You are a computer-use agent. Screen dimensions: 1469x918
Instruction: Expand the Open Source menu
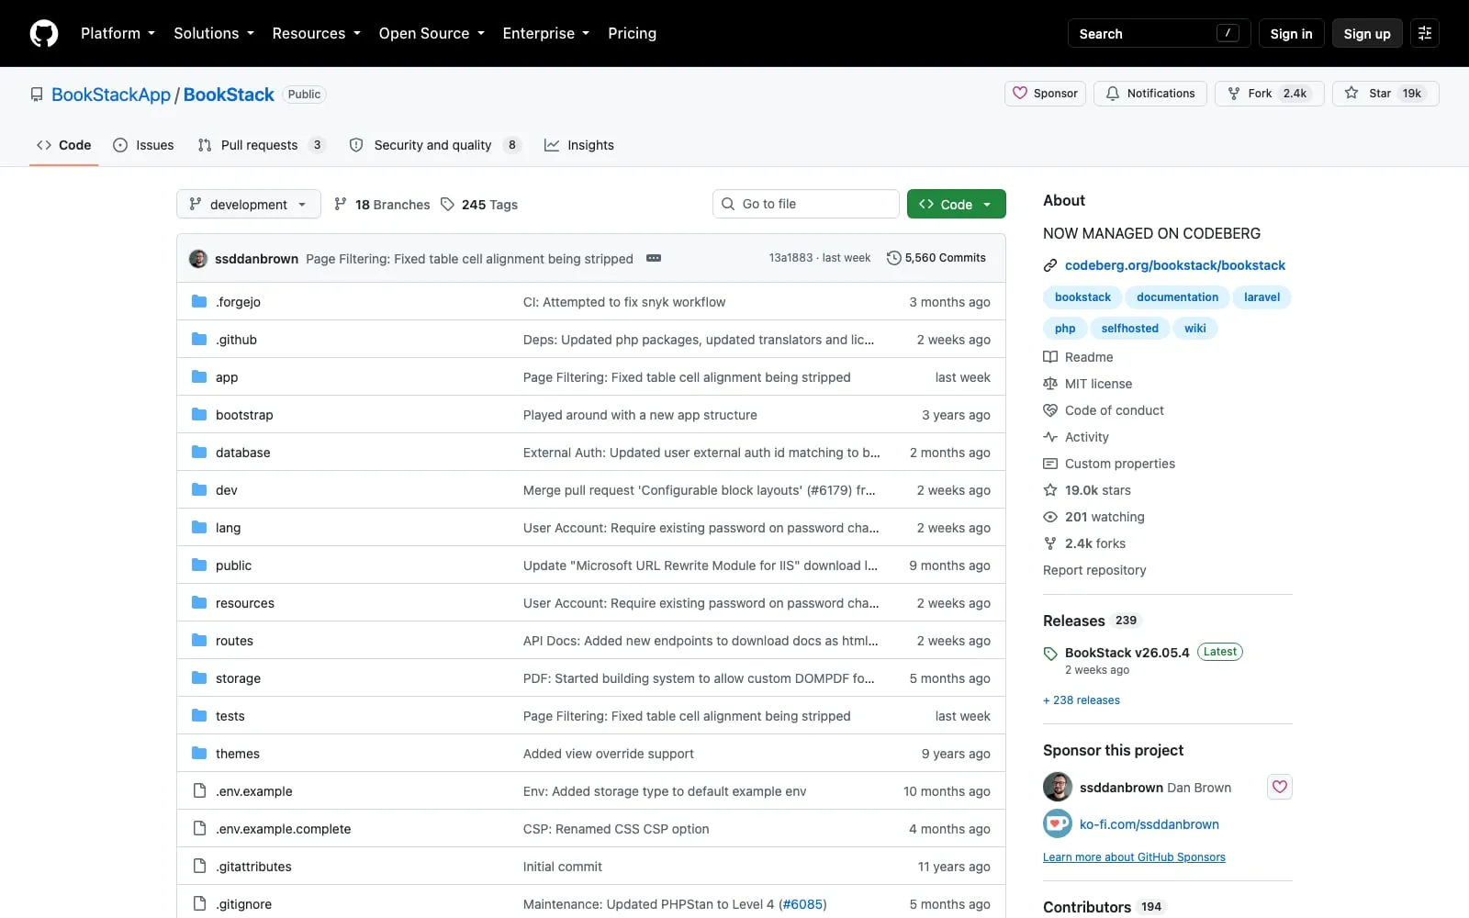point(432,33)
